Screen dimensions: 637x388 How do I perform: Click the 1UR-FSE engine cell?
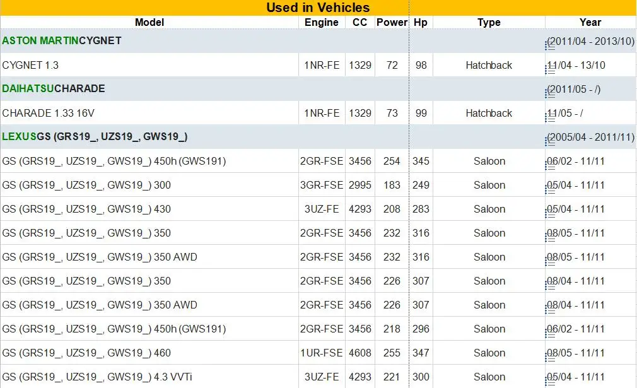[322, 353]
